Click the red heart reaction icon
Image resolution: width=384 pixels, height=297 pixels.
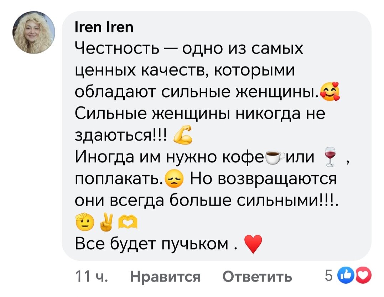[363, 275]
